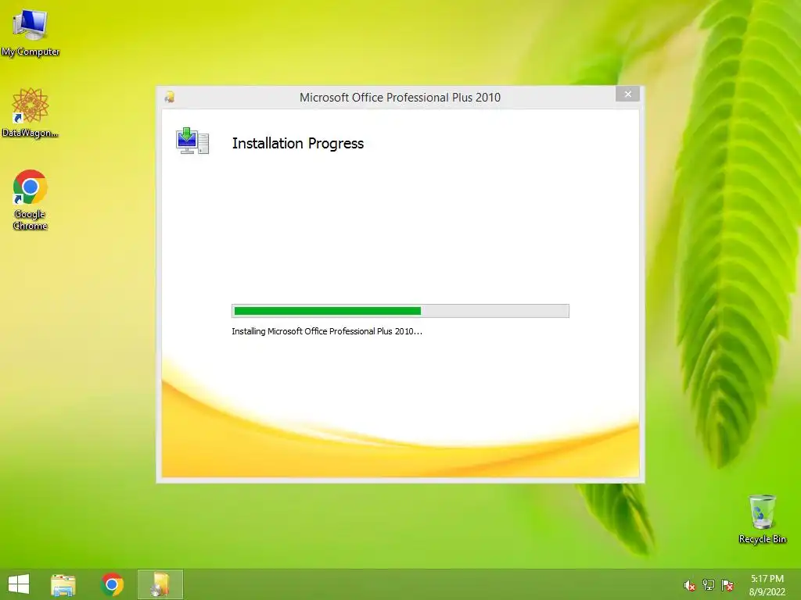Click the installation computer download icon
Screen dimensions: 801x600
[192, 141]
